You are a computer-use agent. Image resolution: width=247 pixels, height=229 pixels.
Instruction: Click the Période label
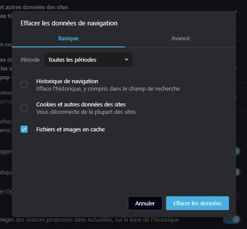click(x=30, y=60)
